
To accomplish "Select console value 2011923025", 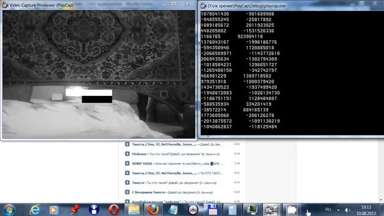I will click(260, 25).
